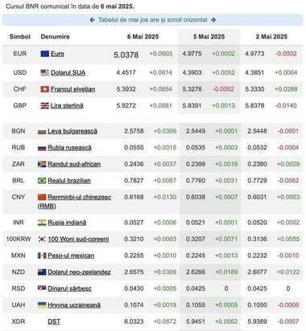Select the 5 Mai 2025 column header
306x331 pixels.
tap(209, 37)
